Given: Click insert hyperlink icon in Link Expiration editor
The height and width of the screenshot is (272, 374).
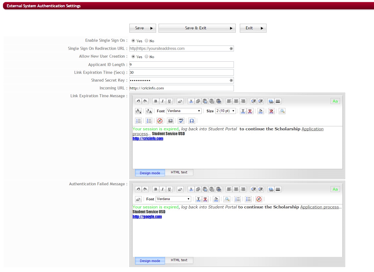Looking at the screenshot, I should click(x=271, y=101).
